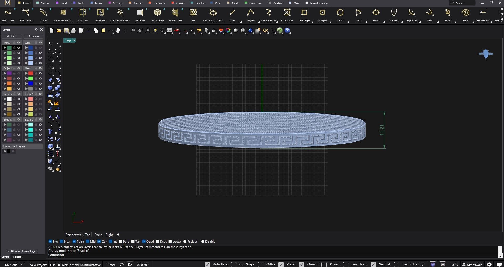
Task: Expand the Circle tool flyout arrow
Action: [x=348, y=22]
